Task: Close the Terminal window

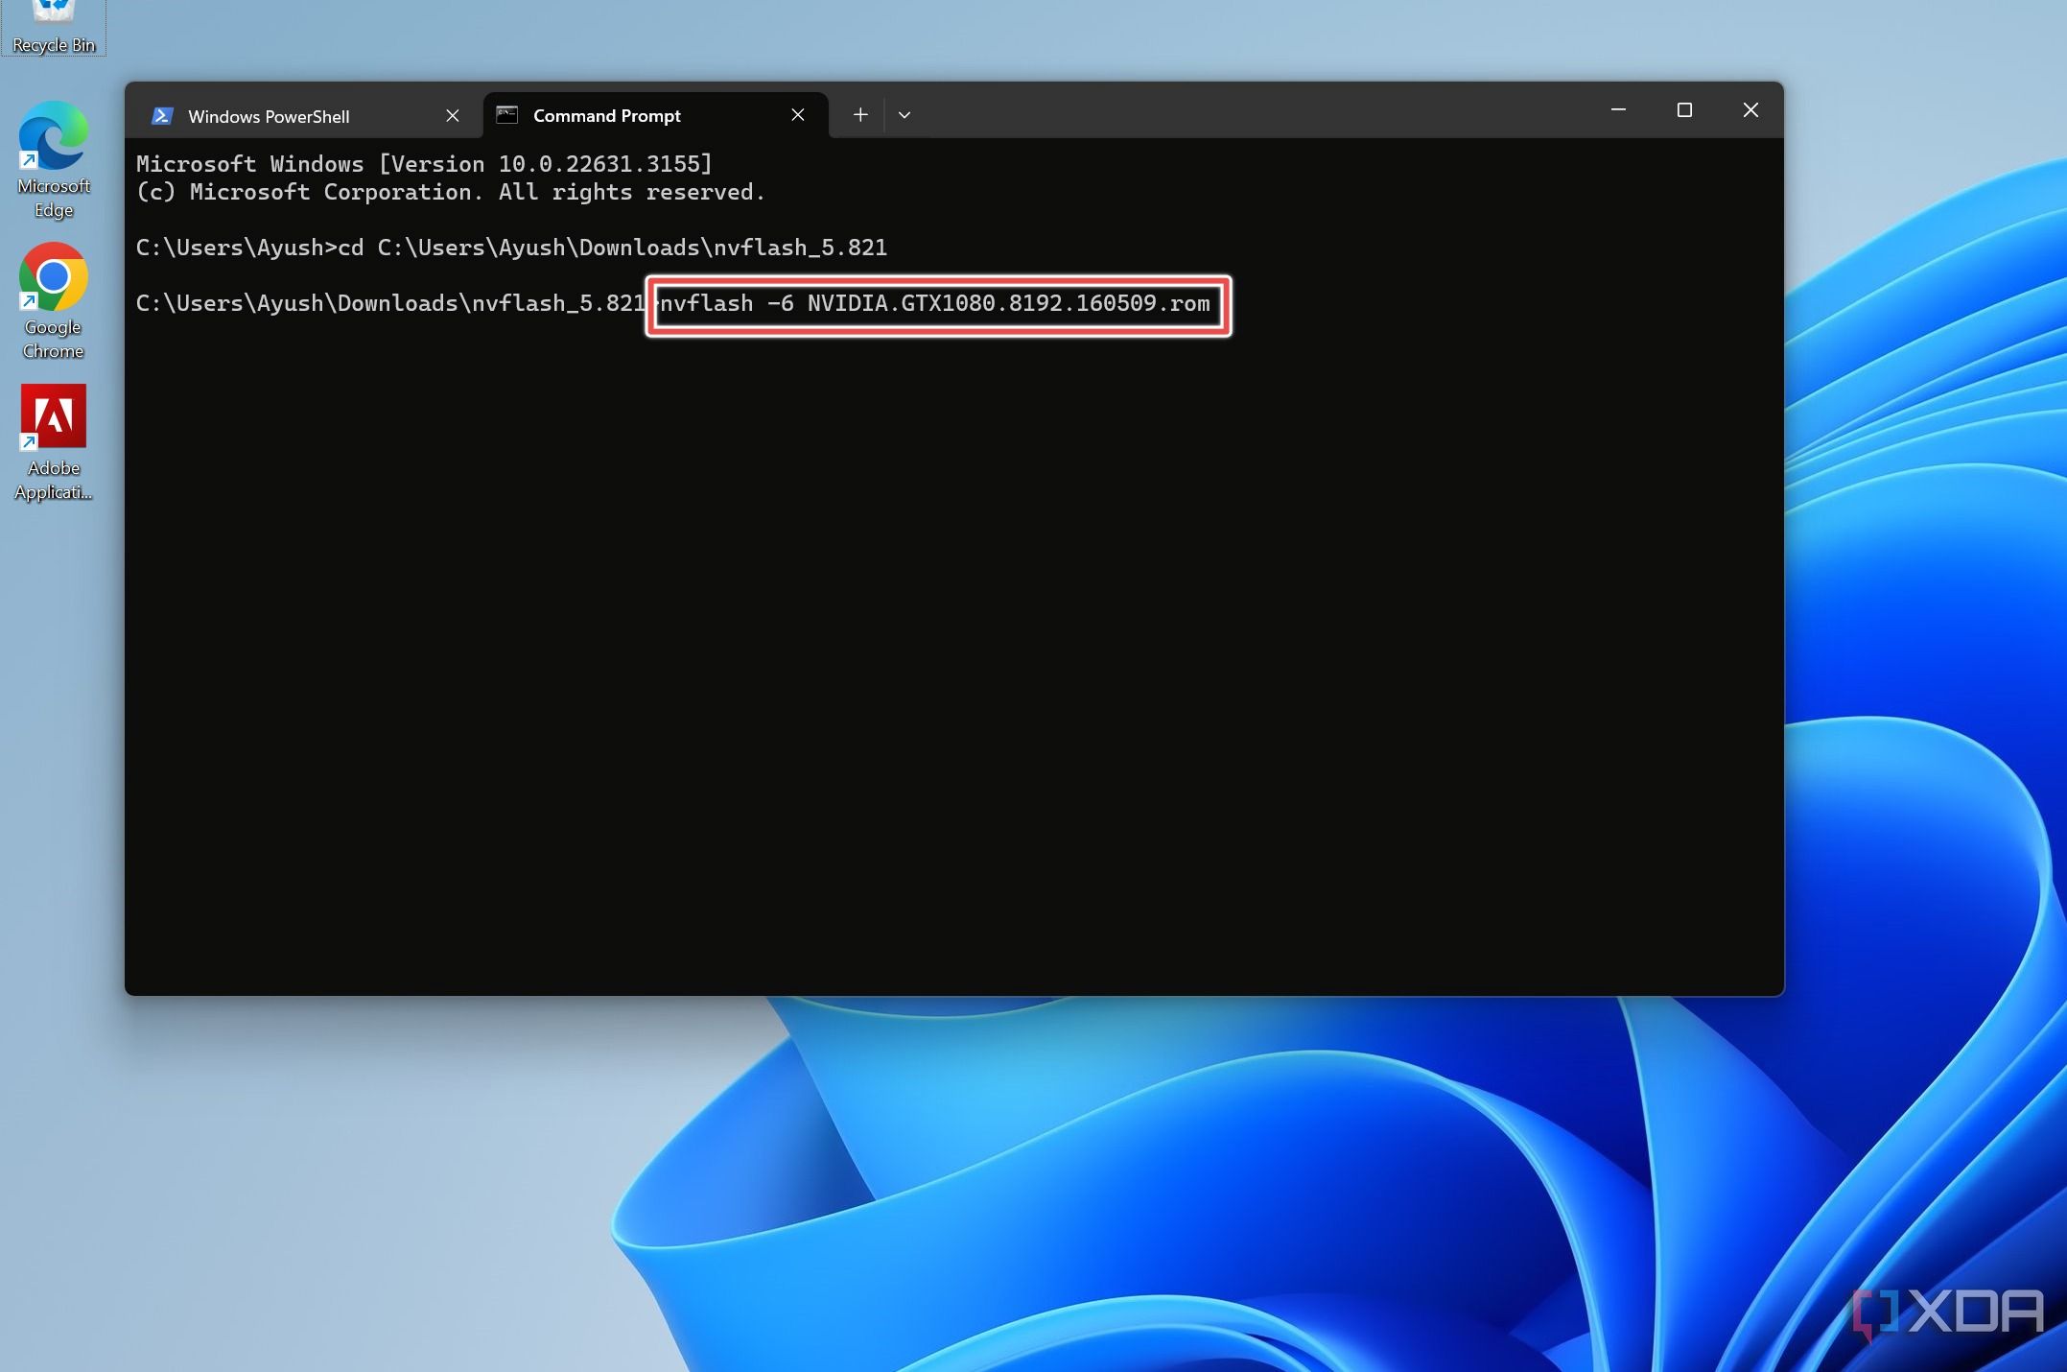Action: tap(1750, 110)
